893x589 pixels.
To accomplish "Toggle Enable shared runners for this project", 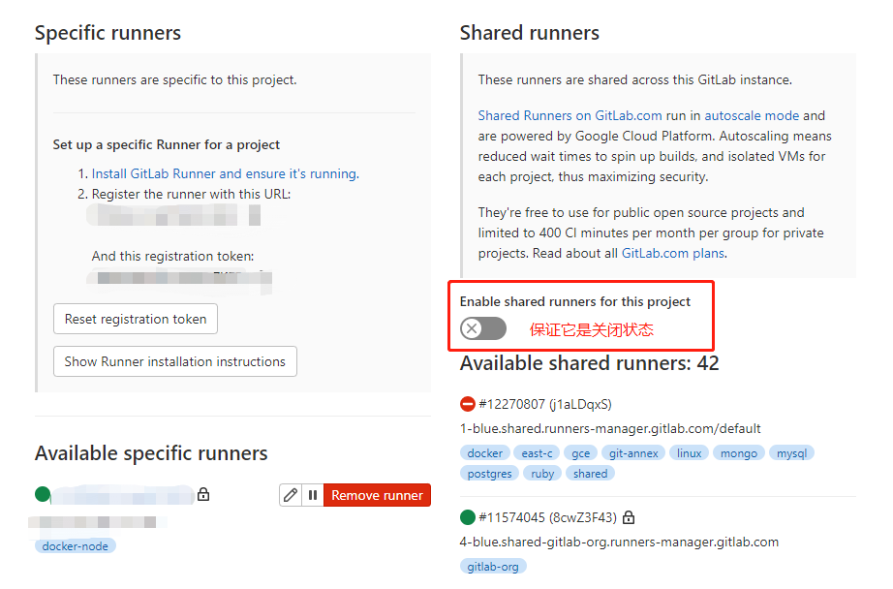I will tap(483, 328).
